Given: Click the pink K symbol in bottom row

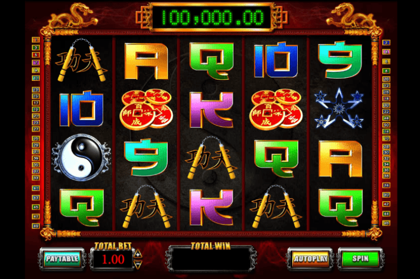Looking at the screenshot, I should click(x=212, y=207).
